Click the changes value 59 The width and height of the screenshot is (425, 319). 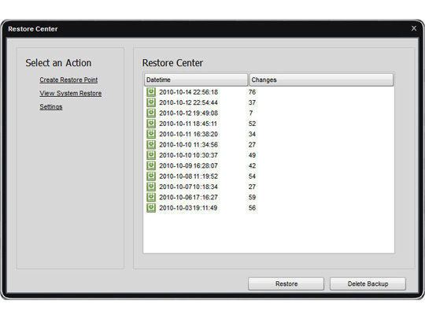coord(252,197)
